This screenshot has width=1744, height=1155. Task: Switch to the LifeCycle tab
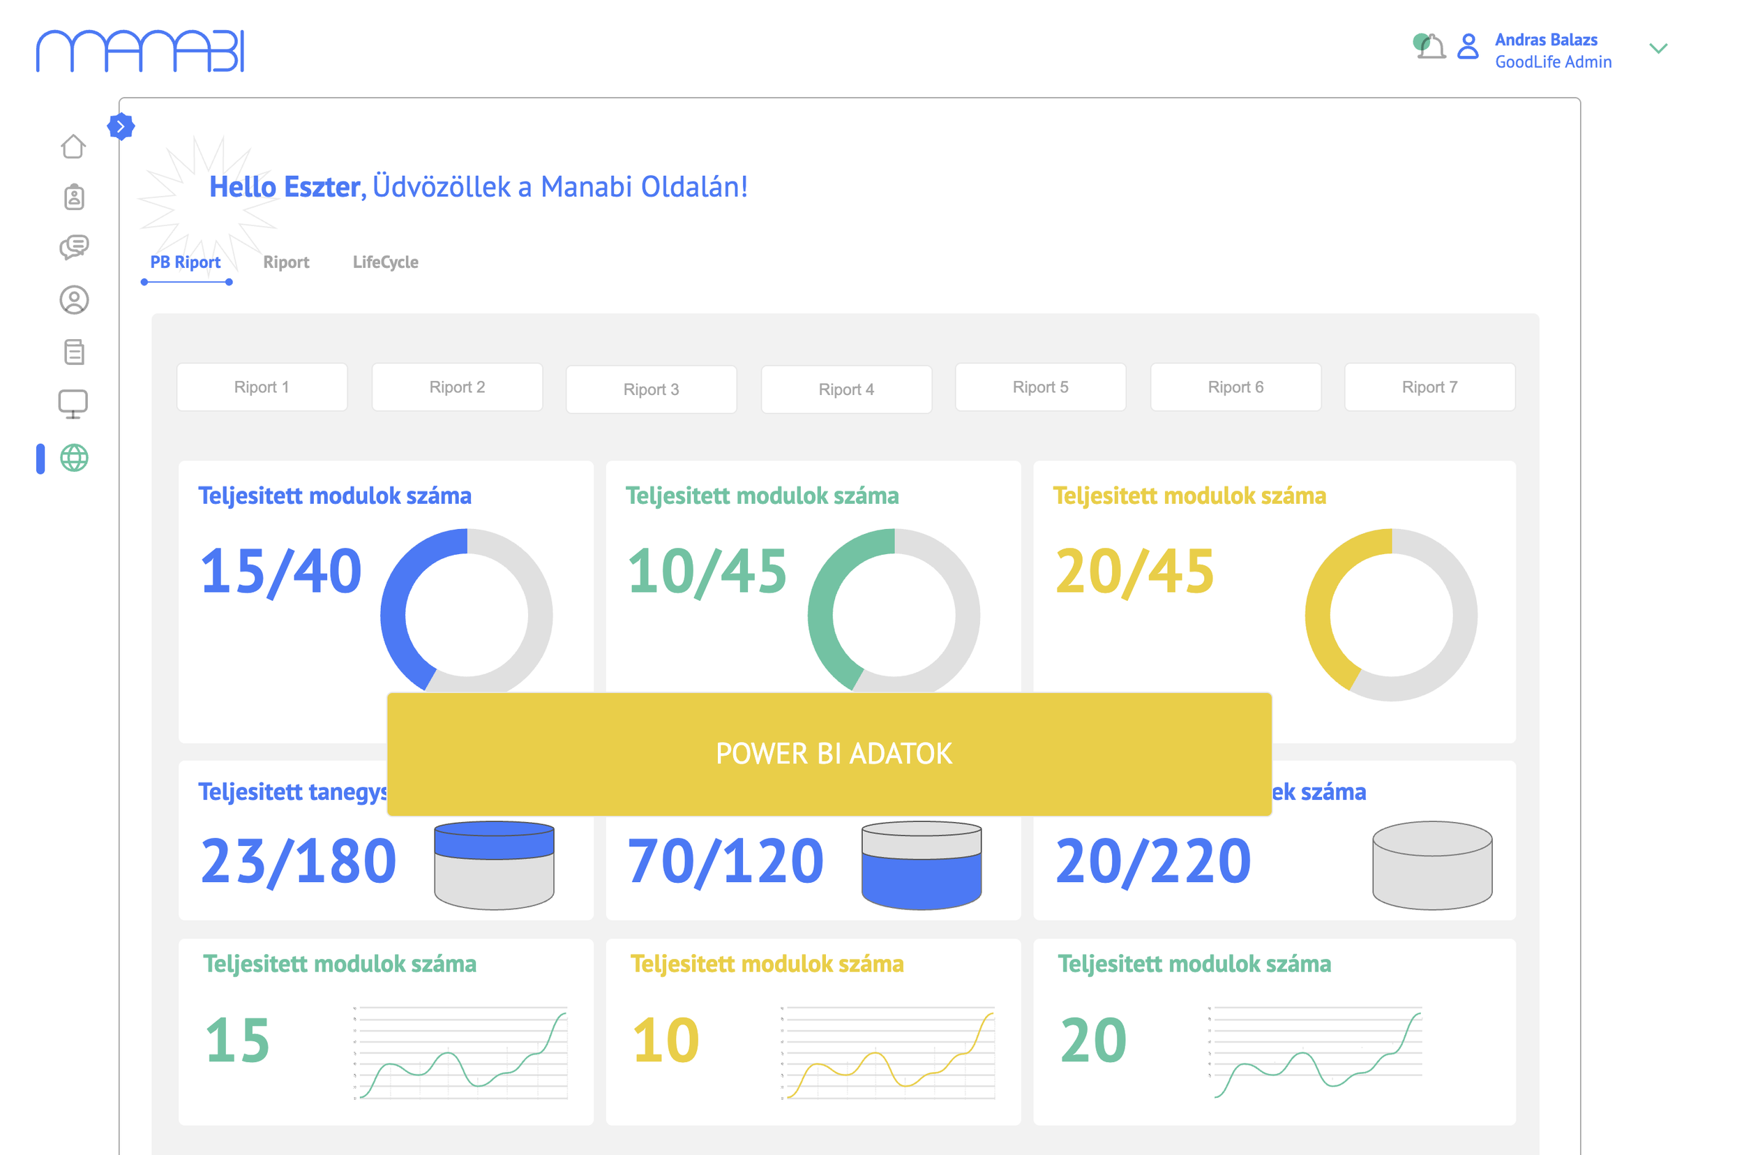pos(385,262)
